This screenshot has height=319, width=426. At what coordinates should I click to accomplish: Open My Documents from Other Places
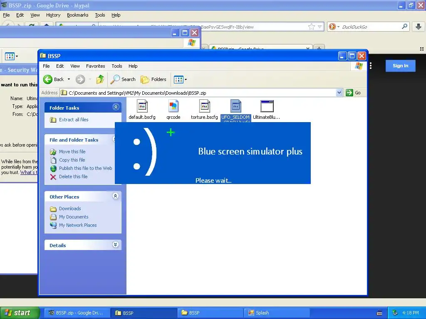point(74,217)
